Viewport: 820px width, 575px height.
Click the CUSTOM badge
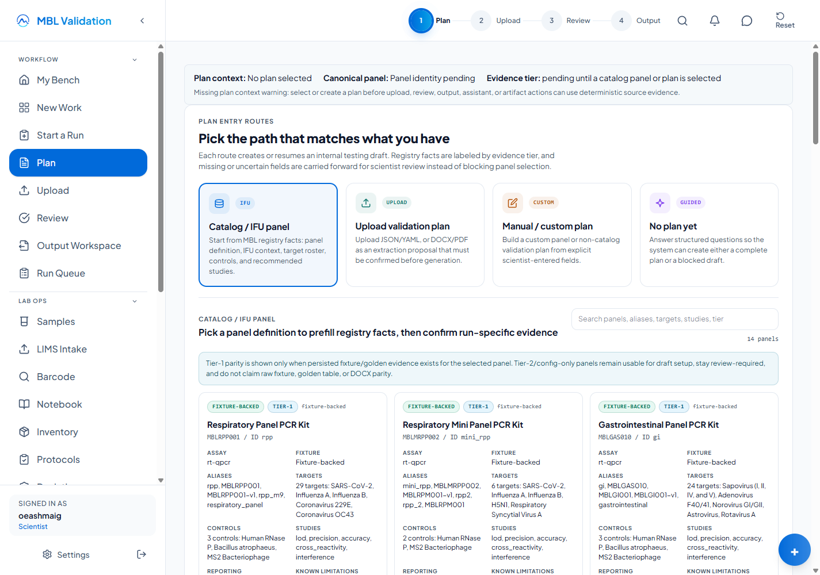(x=543, y=202)
